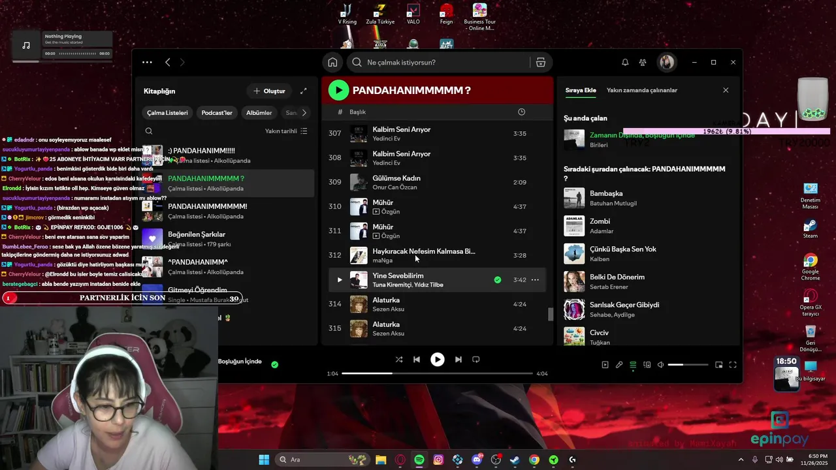Open Steam from the taskbar
This screenshot has width=836, height=470.
pos(515,460)
